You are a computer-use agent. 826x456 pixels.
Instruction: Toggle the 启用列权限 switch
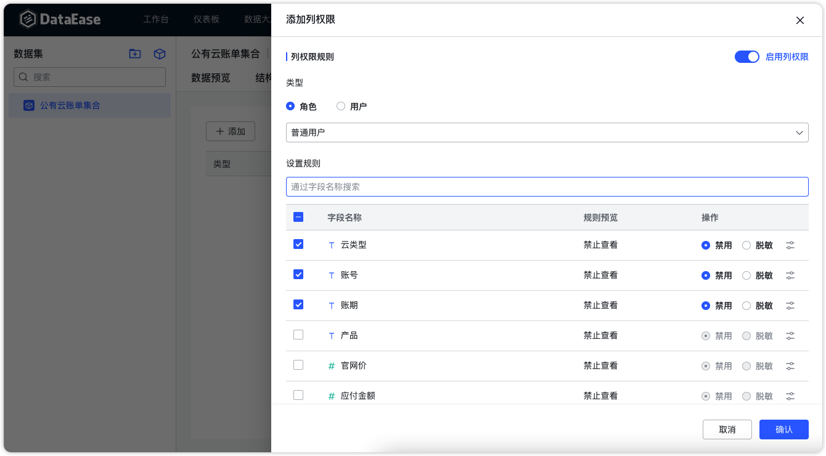[x=747, y=57]
